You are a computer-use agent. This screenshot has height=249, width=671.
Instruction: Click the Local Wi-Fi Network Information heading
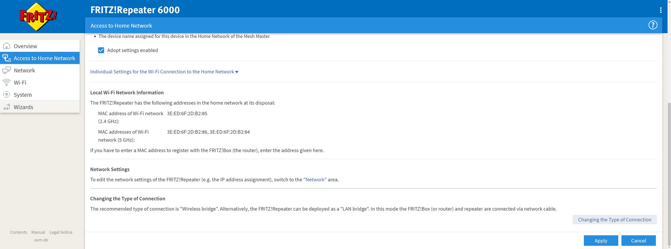[x=127, y=92]
